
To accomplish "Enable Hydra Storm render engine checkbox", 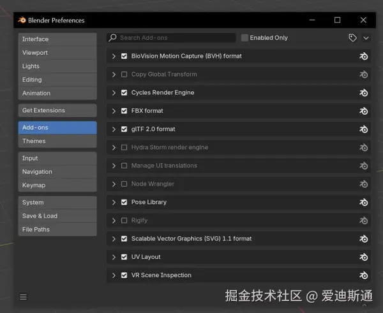I will click(124, 147).
